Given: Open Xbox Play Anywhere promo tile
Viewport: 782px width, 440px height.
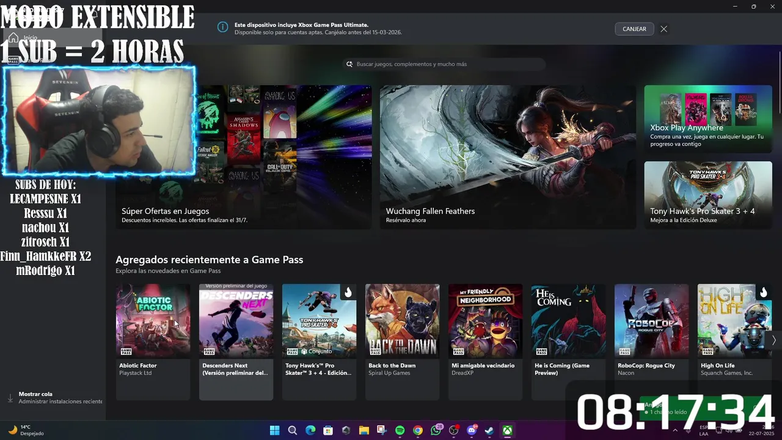Looking at the screenshot, I should [708, 118].
